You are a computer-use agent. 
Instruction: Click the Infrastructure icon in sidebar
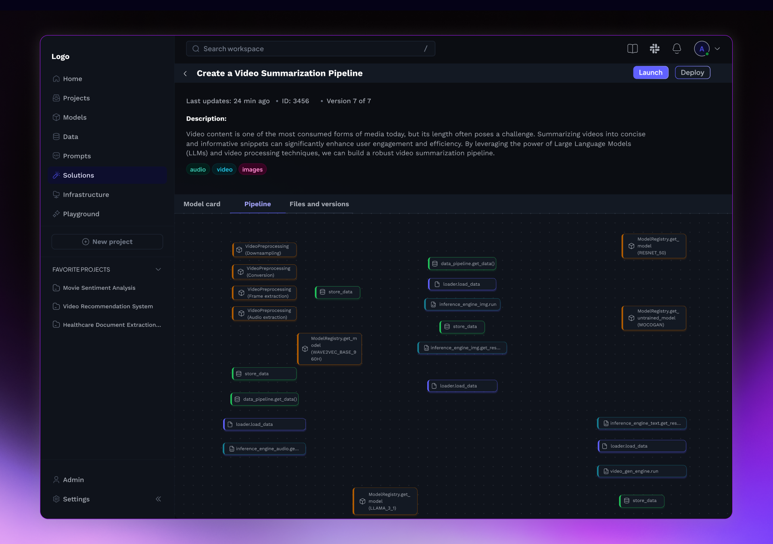(x=56, y=195)
